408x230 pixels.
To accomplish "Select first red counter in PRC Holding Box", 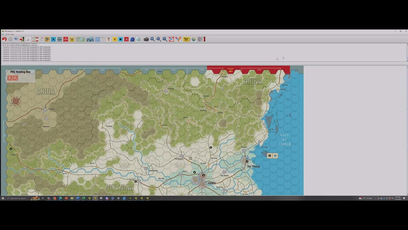I will (10, 78).
